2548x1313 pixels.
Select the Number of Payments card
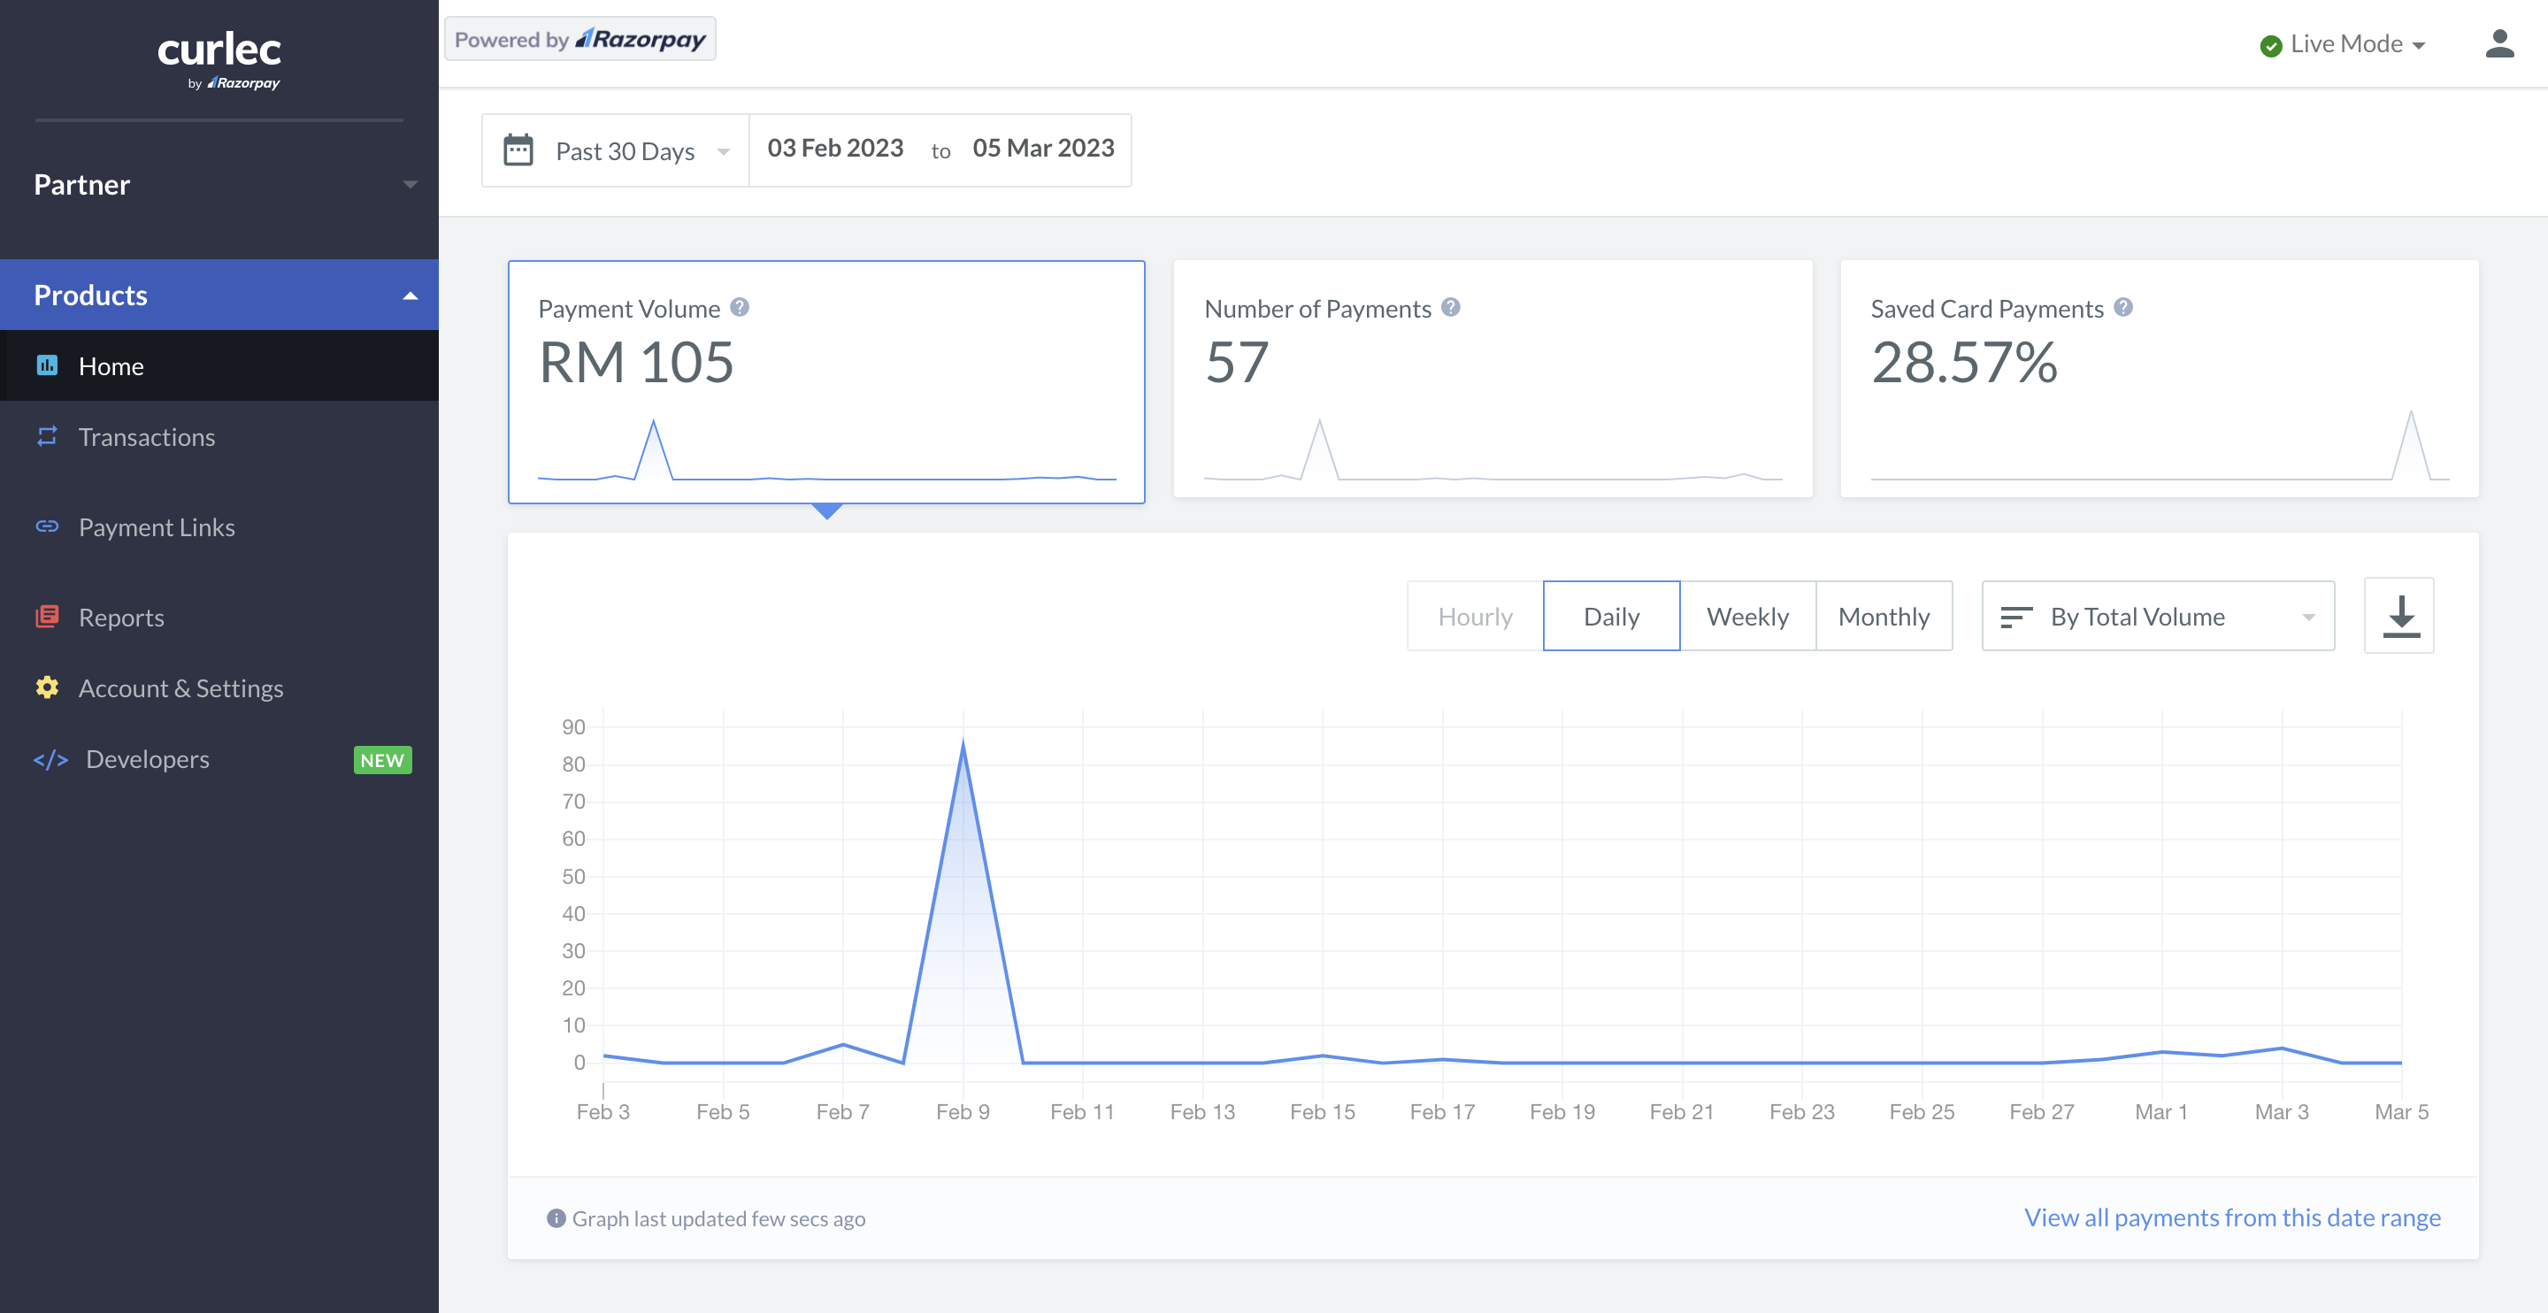pos(1493,379)
